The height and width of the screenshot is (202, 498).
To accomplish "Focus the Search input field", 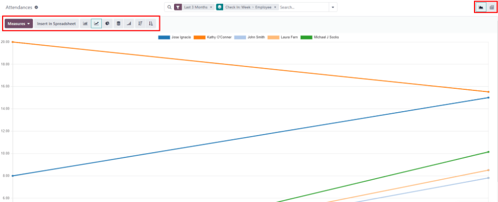I will [x=303, y=7].
